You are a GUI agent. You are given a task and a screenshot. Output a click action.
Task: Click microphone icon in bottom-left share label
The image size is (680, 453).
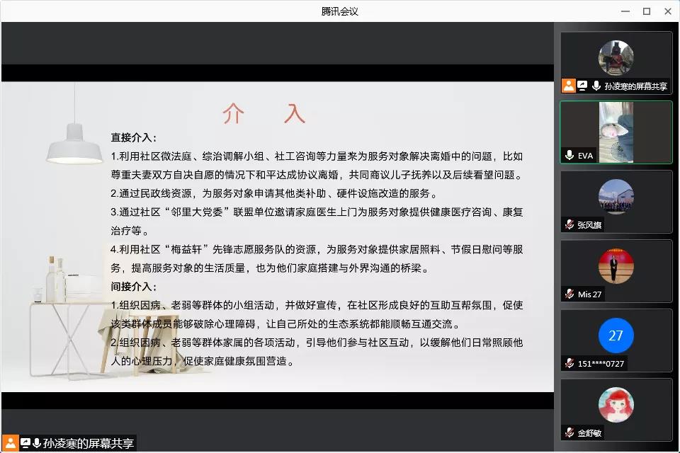coord(37,444)
